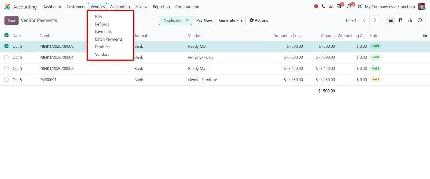Open the Actions gear dropdown
This screenshot has width=430, height=179.
click(x=259, y=20)
